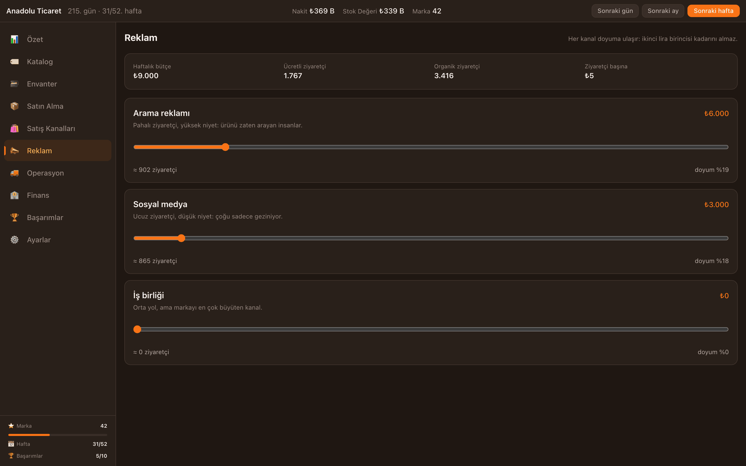Screen dimensions: 746x466
Task: Click the İş birliği slider handle at zero
Action: click(x=137, y=329)
